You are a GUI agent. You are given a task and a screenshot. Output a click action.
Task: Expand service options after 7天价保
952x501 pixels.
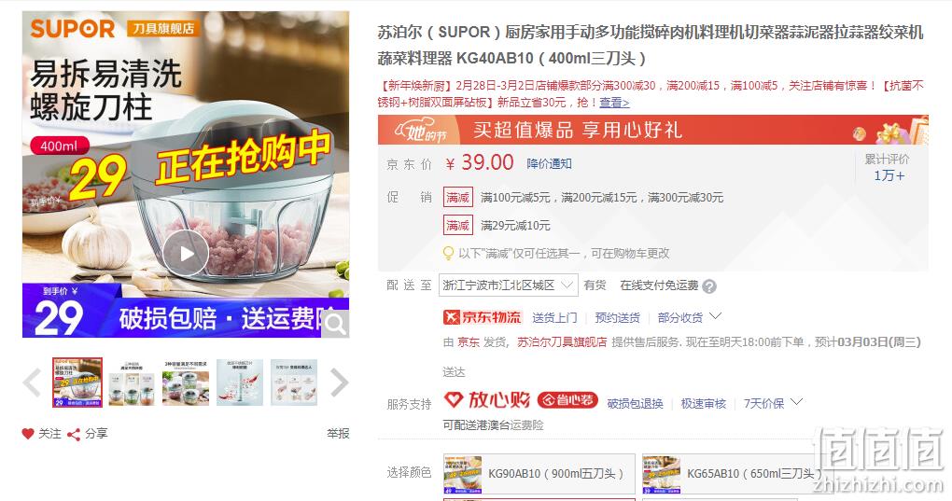coord(796,402)
